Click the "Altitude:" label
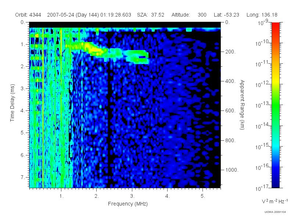Screen dimensions: 294x221 pyautogui.click(x=180, y=15)
